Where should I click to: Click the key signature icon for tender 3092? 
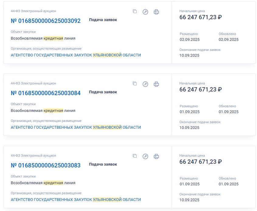(145, 12)
